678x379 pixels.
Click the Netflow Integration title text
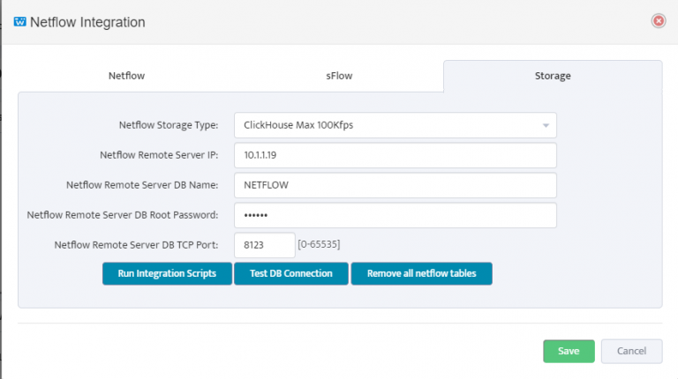click(87, 22)
